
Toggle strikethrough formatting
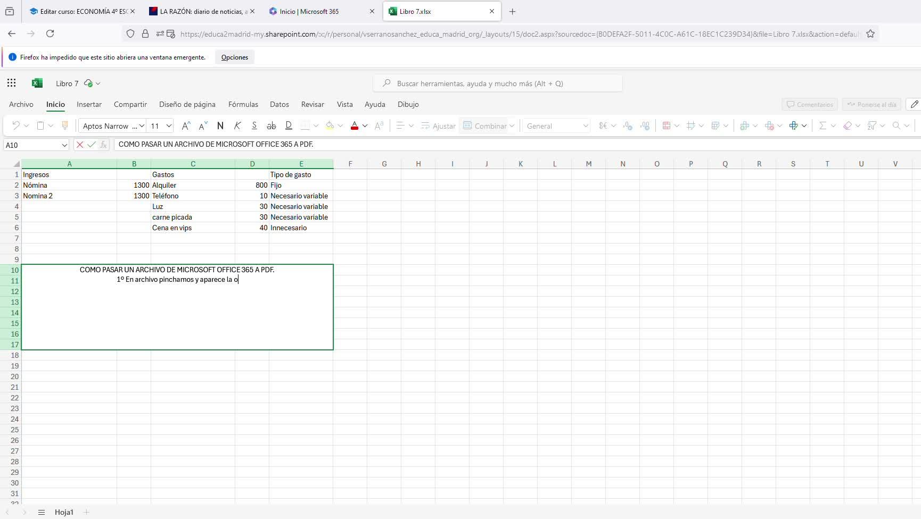(271, 126)
